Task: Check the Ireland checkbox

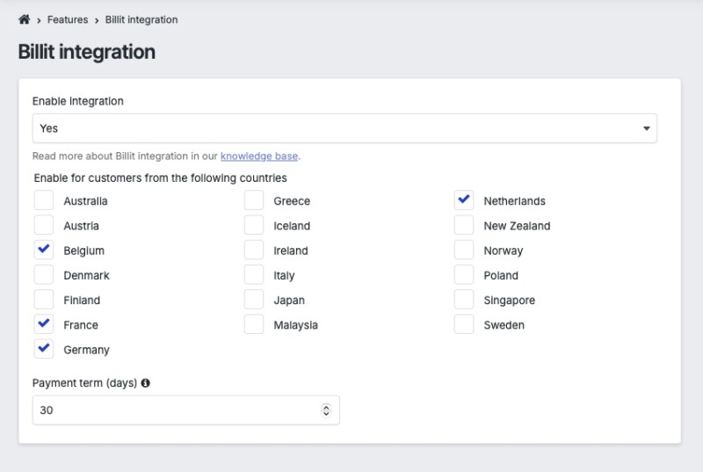Action: (254, 250)
